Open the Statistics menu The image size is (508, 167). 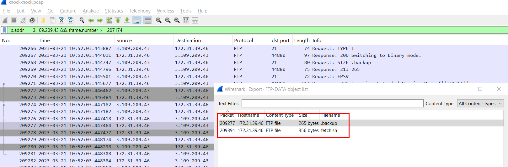114,11
